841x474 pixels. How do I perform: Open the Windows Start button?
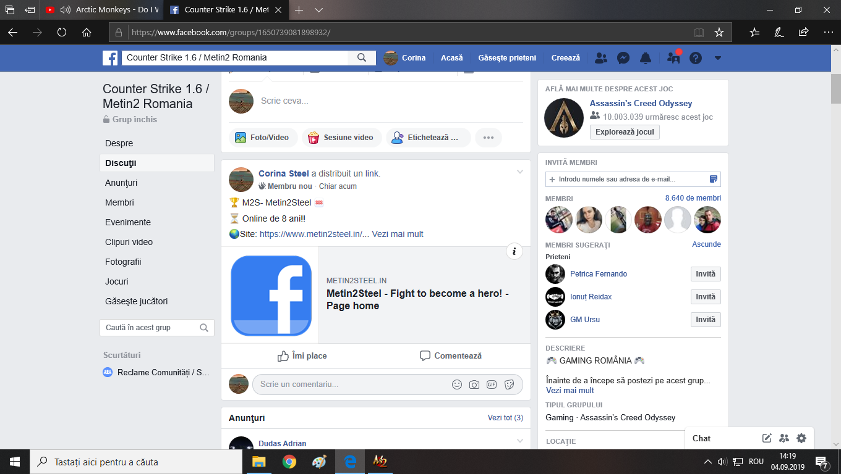pos(14,462)
